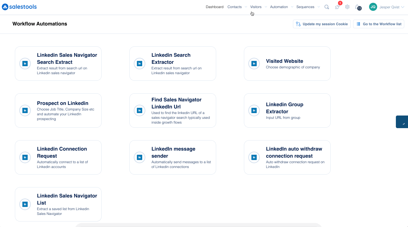The image size is (408, 227).
Task: Open LinkedIn auto withdraw connection request title
Action: click(294, 152)
